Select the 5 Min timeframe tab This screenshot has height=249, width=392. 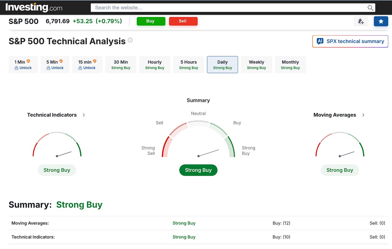[55, 65]
